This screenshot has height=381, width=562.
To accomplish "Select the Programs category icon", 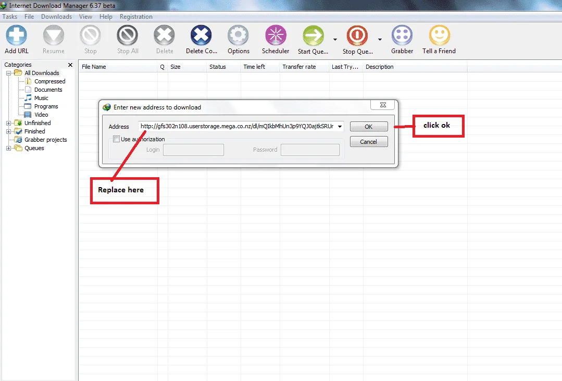I will [28, 106].
